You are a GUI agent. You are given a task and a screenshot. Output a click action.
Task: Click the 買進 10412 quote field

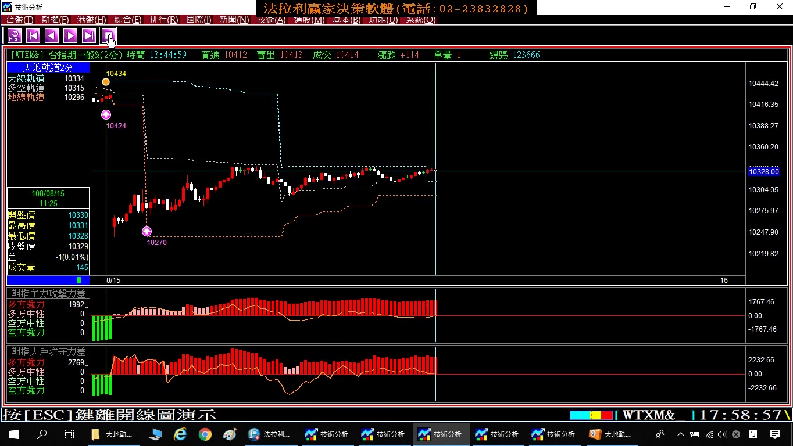point(224,55)
